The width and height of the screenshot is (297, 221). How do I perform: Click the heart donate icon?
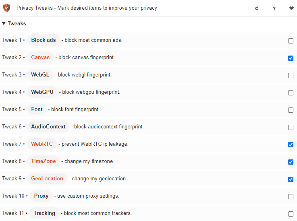(x=291, y=8)
